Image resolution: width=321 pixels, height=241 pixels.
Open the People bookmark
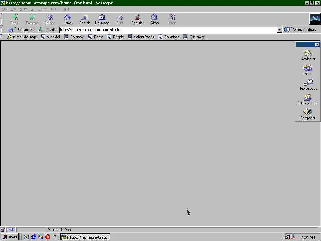[x=115, y=37]
